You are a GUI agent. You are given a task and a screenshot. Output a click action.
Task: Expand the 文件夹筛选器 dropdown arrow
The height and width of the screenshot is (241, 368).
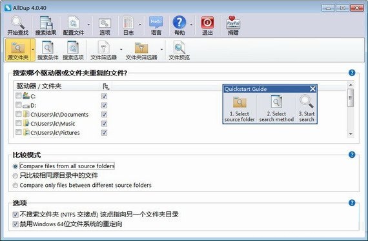[x=161, y=50]
